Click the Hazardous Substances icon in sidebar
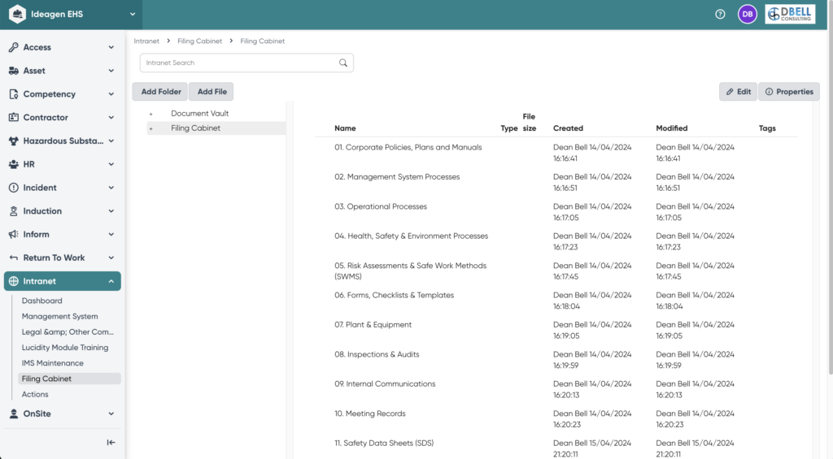The height and width of the screenshot is (459, 833). coord(13,141)
